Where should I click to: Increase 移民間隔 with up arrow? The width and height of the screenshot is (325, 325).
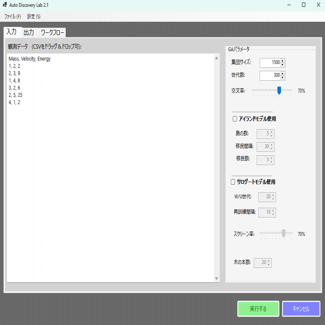tap(272, 145)
